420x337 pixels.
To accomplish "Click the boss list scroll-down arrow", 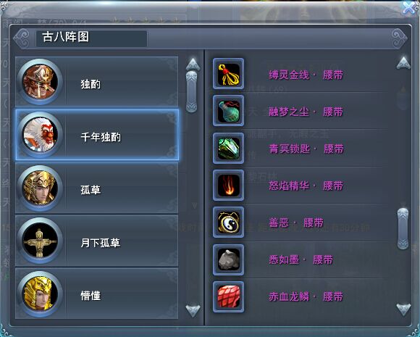I will (193, 311).
